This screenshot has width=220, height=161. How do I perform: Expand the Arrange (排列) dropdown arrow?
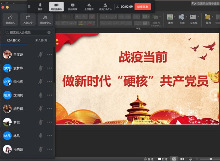click(212, 17)
